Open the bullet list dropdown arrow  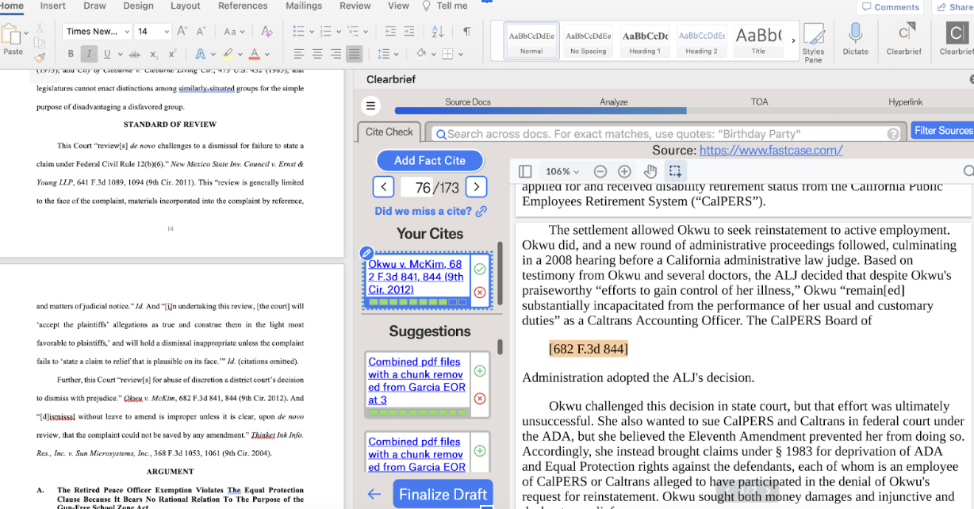311,32
